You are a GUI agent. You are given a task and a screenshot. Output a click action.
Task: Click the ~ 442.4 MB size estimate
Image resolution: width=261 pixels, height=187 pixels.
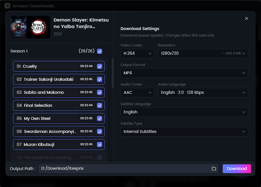tap(232, 53)
